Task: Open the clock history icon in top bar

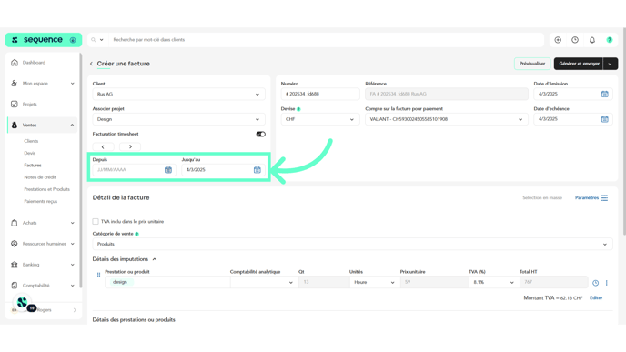Action: click(575, 40)
